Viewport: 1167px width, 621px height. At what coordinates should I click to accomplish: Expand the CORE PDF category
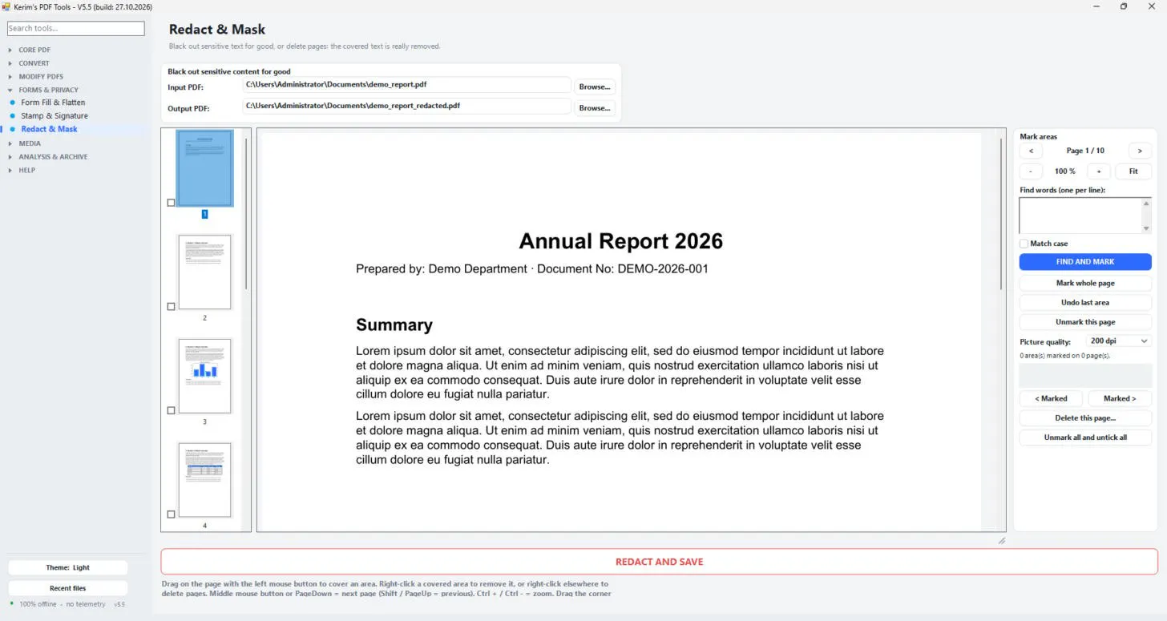[x=34, y=50]
